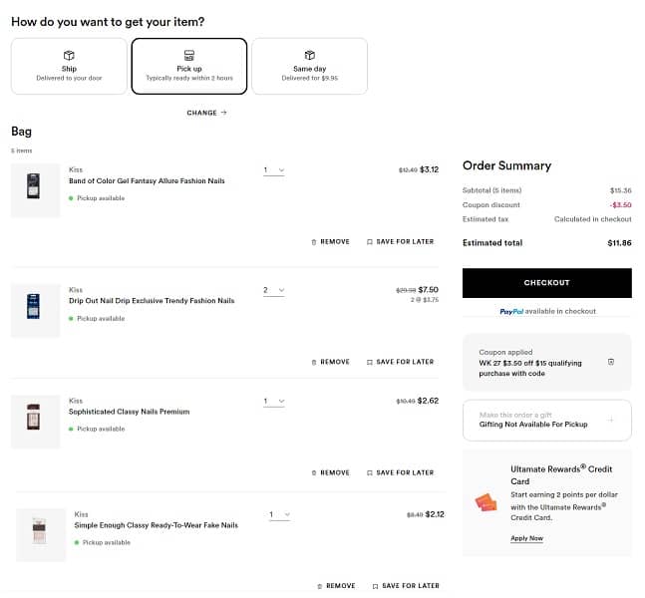Remove Sophisticated Classy Nails Premium
This screenshot has width=645, height=598.
pyautogui.click(x=330, y=472)
